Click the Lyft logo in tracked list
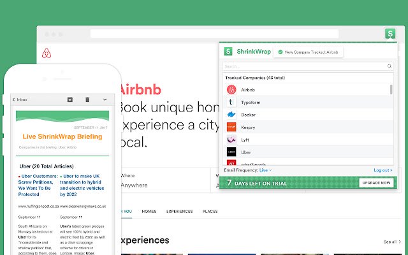The height and width of the screenshot is (255, 408). tap(231, 140)
